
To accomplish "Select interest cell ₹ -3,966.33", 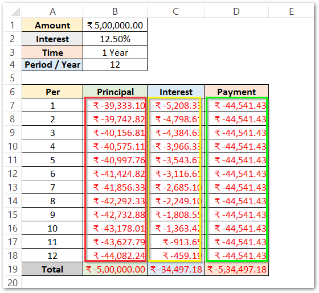I will (x=175, y=146).
